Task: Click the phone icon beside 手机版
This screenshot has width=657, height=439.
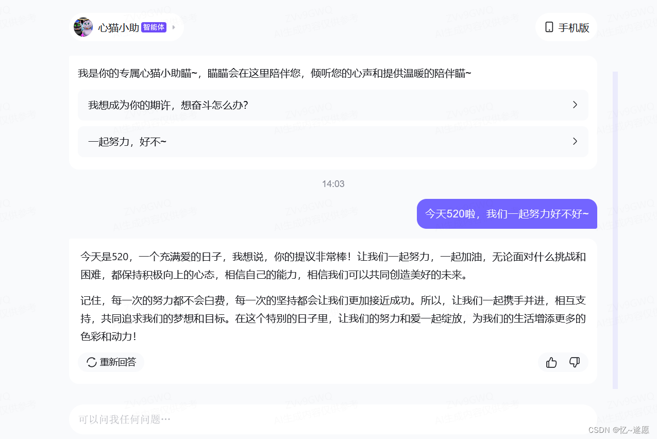Action: [548, 27]
